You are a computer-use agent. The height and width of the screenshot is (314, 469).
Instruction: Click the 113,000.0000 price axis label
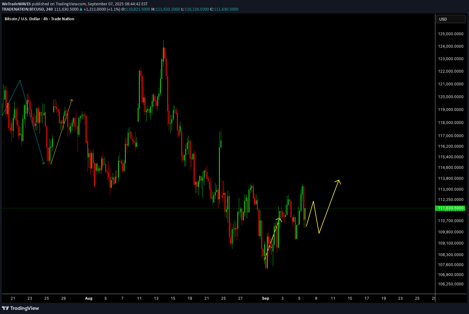[x=451, y=189]
